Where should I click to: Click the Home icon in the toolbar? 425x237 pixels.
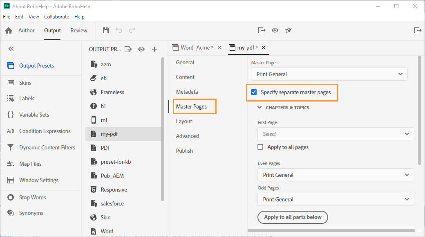[9, 31]
